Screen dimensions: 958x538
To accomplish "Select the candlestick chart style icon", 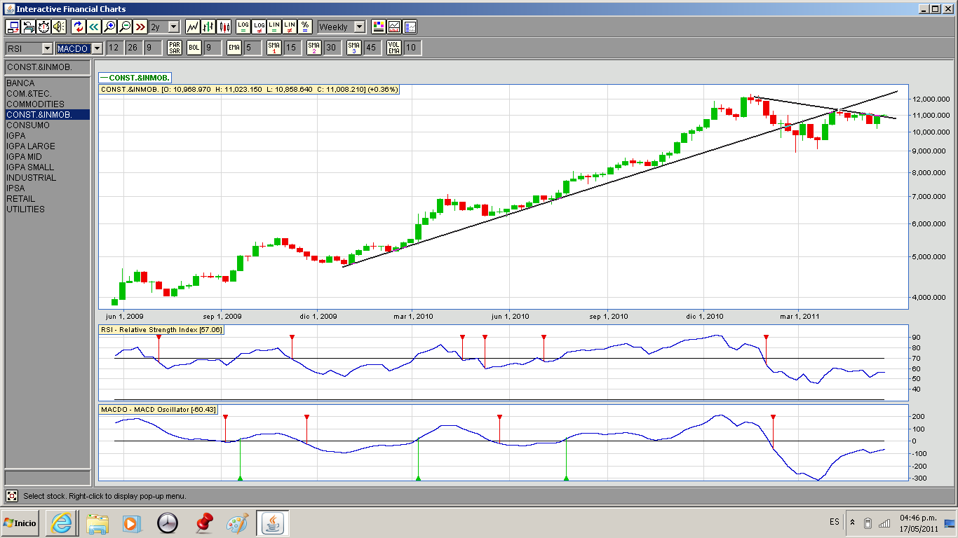I will (x=224, y=27).
